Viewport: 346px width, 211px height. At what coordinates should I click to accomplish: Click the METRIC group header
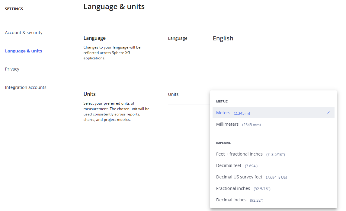(222, 102)
